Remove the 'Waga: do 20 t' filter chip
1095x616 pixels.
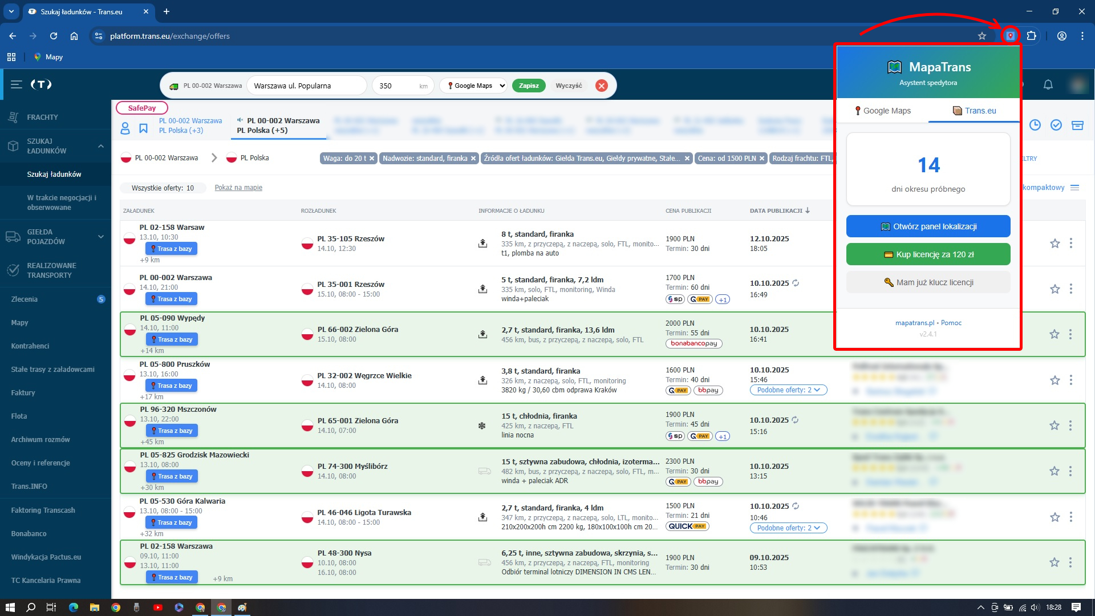click(372, 159)
